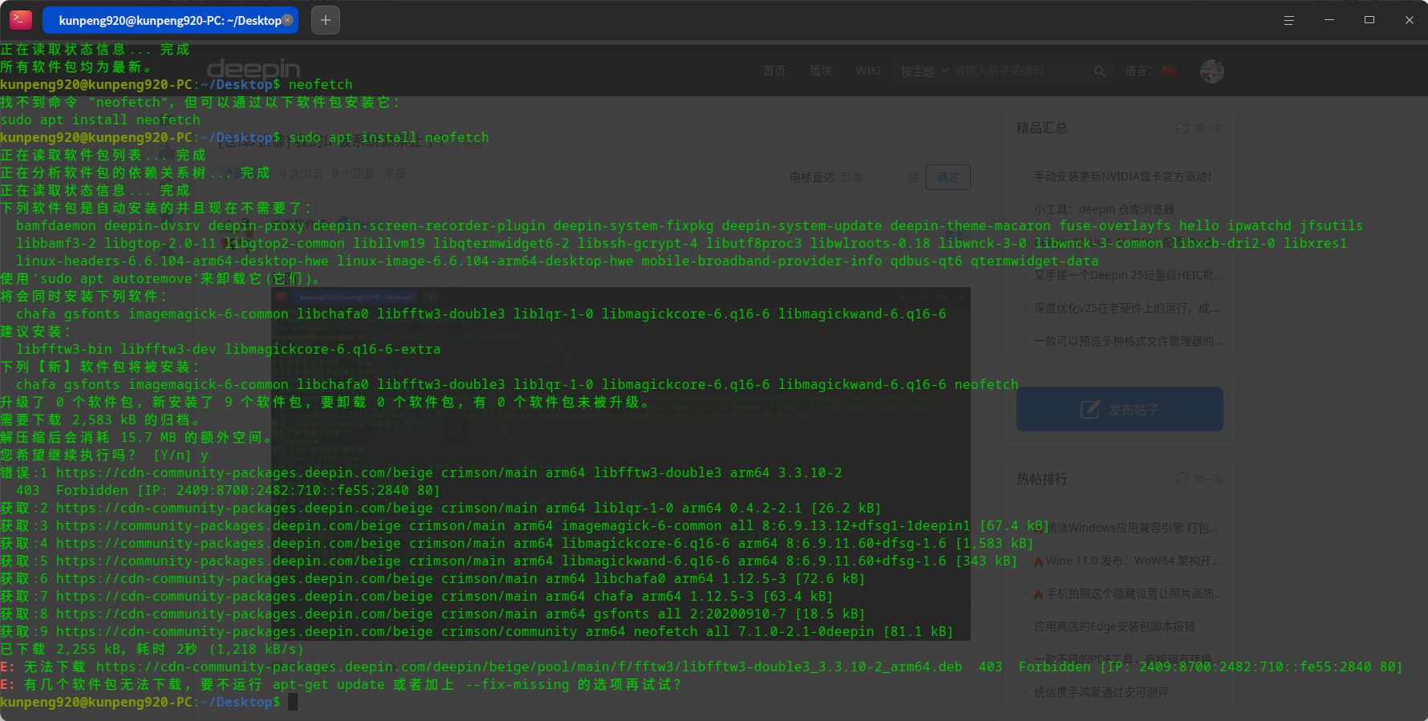
Task: Click the '所有软件包均为最新' line
Action: [76, 67]
